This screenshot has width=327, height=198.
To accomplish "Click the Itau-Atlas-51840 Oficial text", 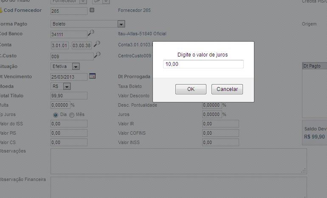I will (x=142, y=34).
